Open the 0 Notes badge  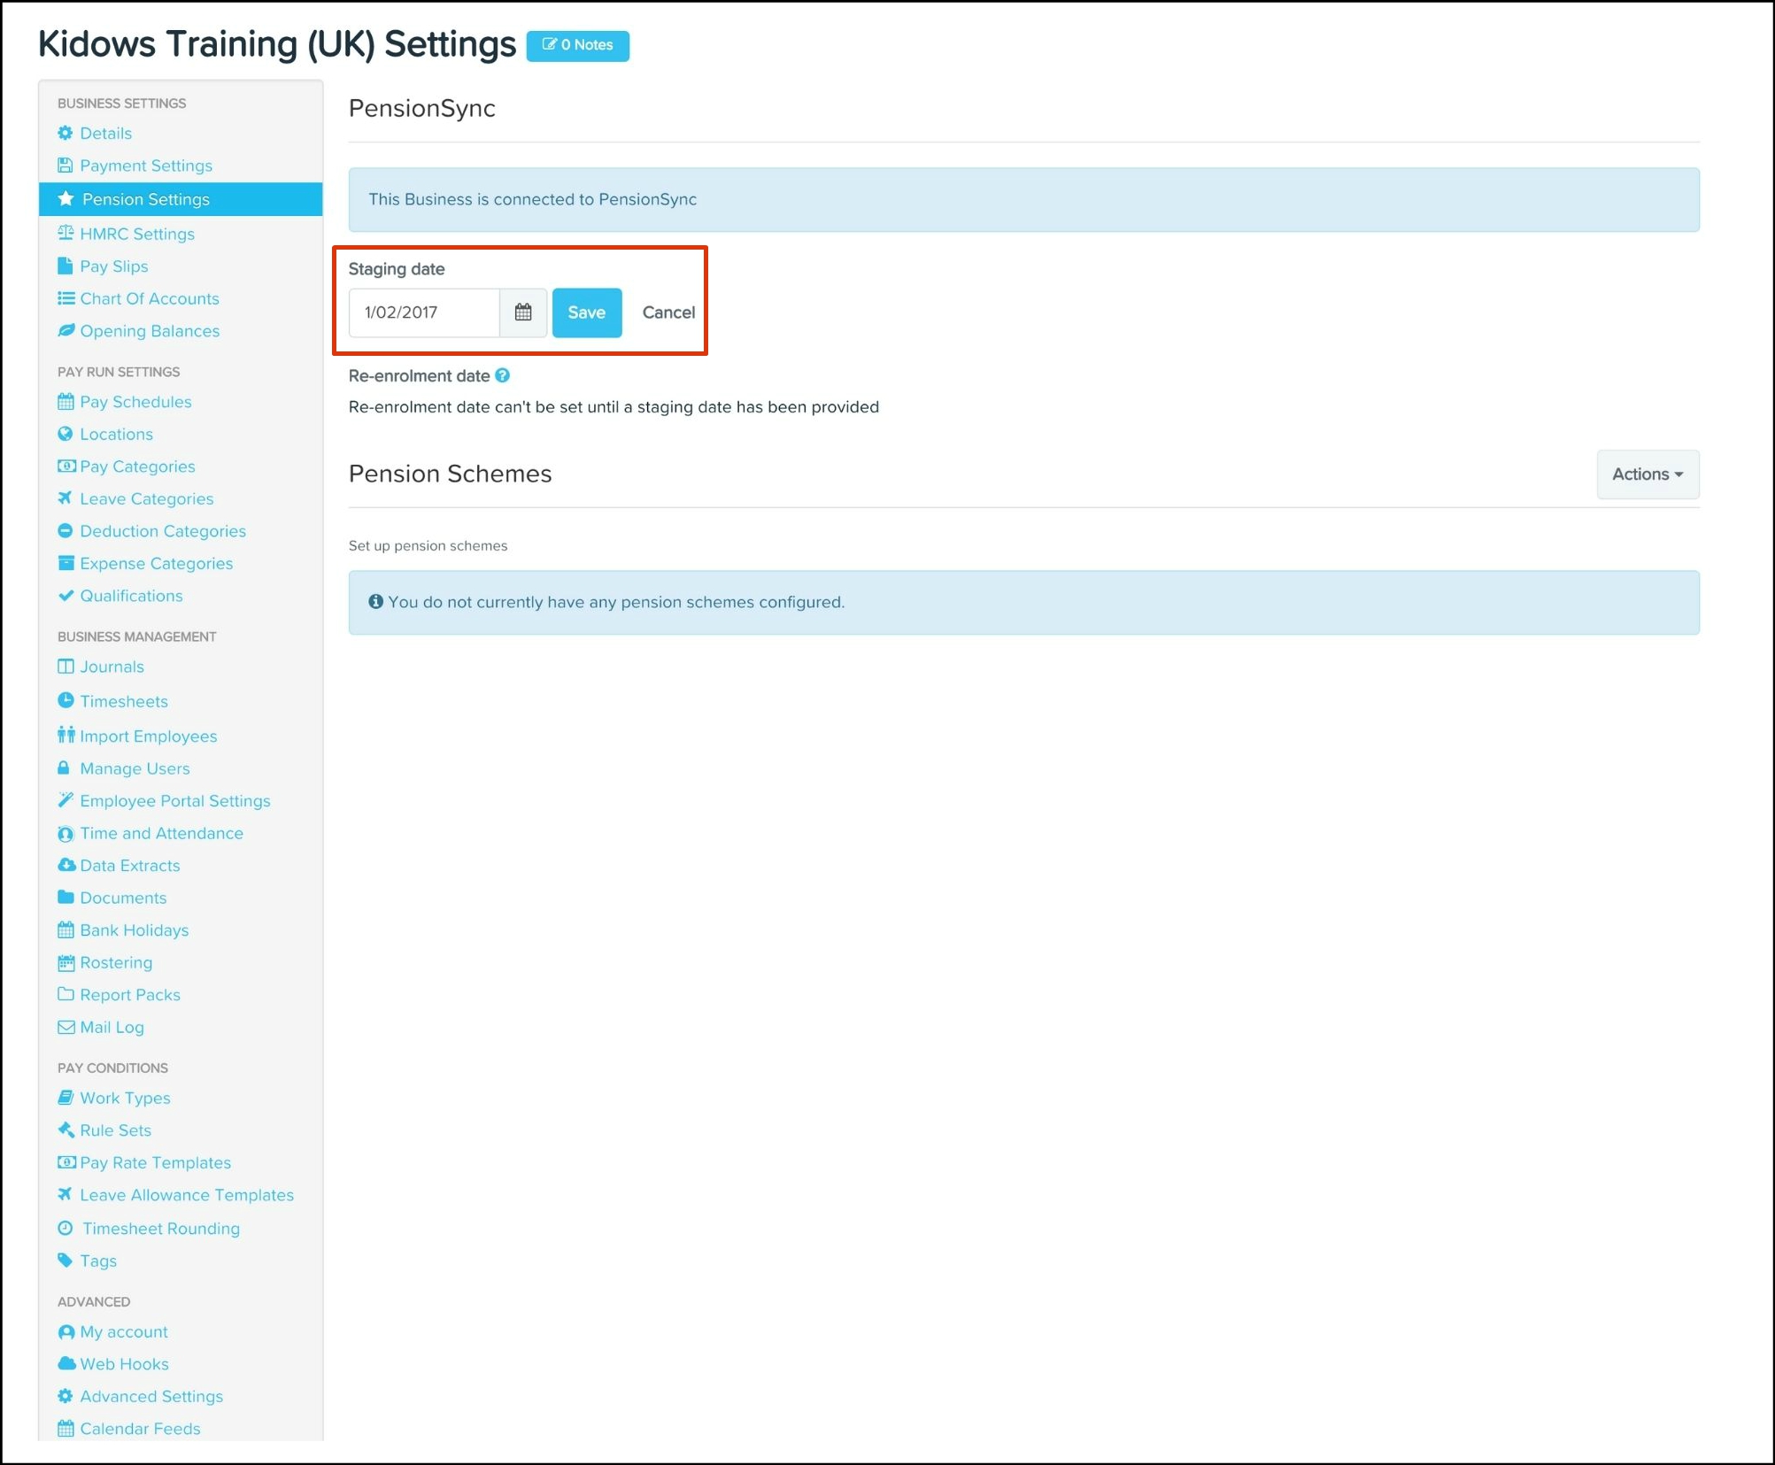point(577,45)
